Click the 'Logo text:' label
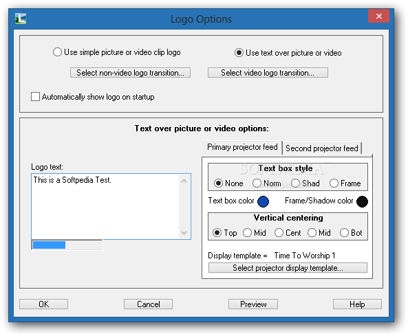Screen dimensions: 408x336 tap(47, 167)
